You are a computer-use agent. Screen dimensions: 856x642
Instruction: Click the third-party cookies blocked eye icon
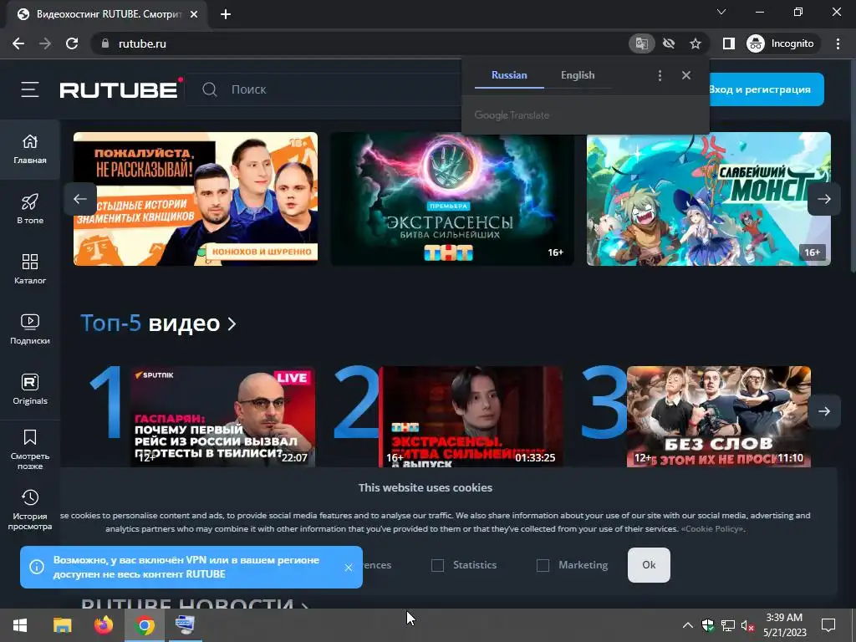669,43
